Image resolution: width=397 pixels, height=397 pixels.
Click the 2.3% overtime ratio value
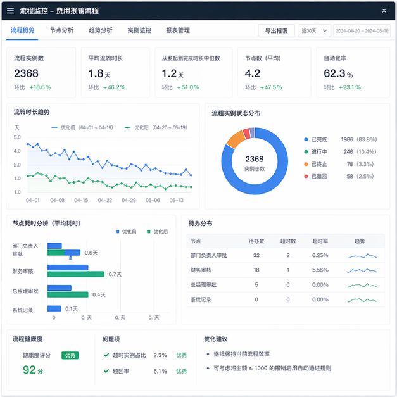(160, 355)
